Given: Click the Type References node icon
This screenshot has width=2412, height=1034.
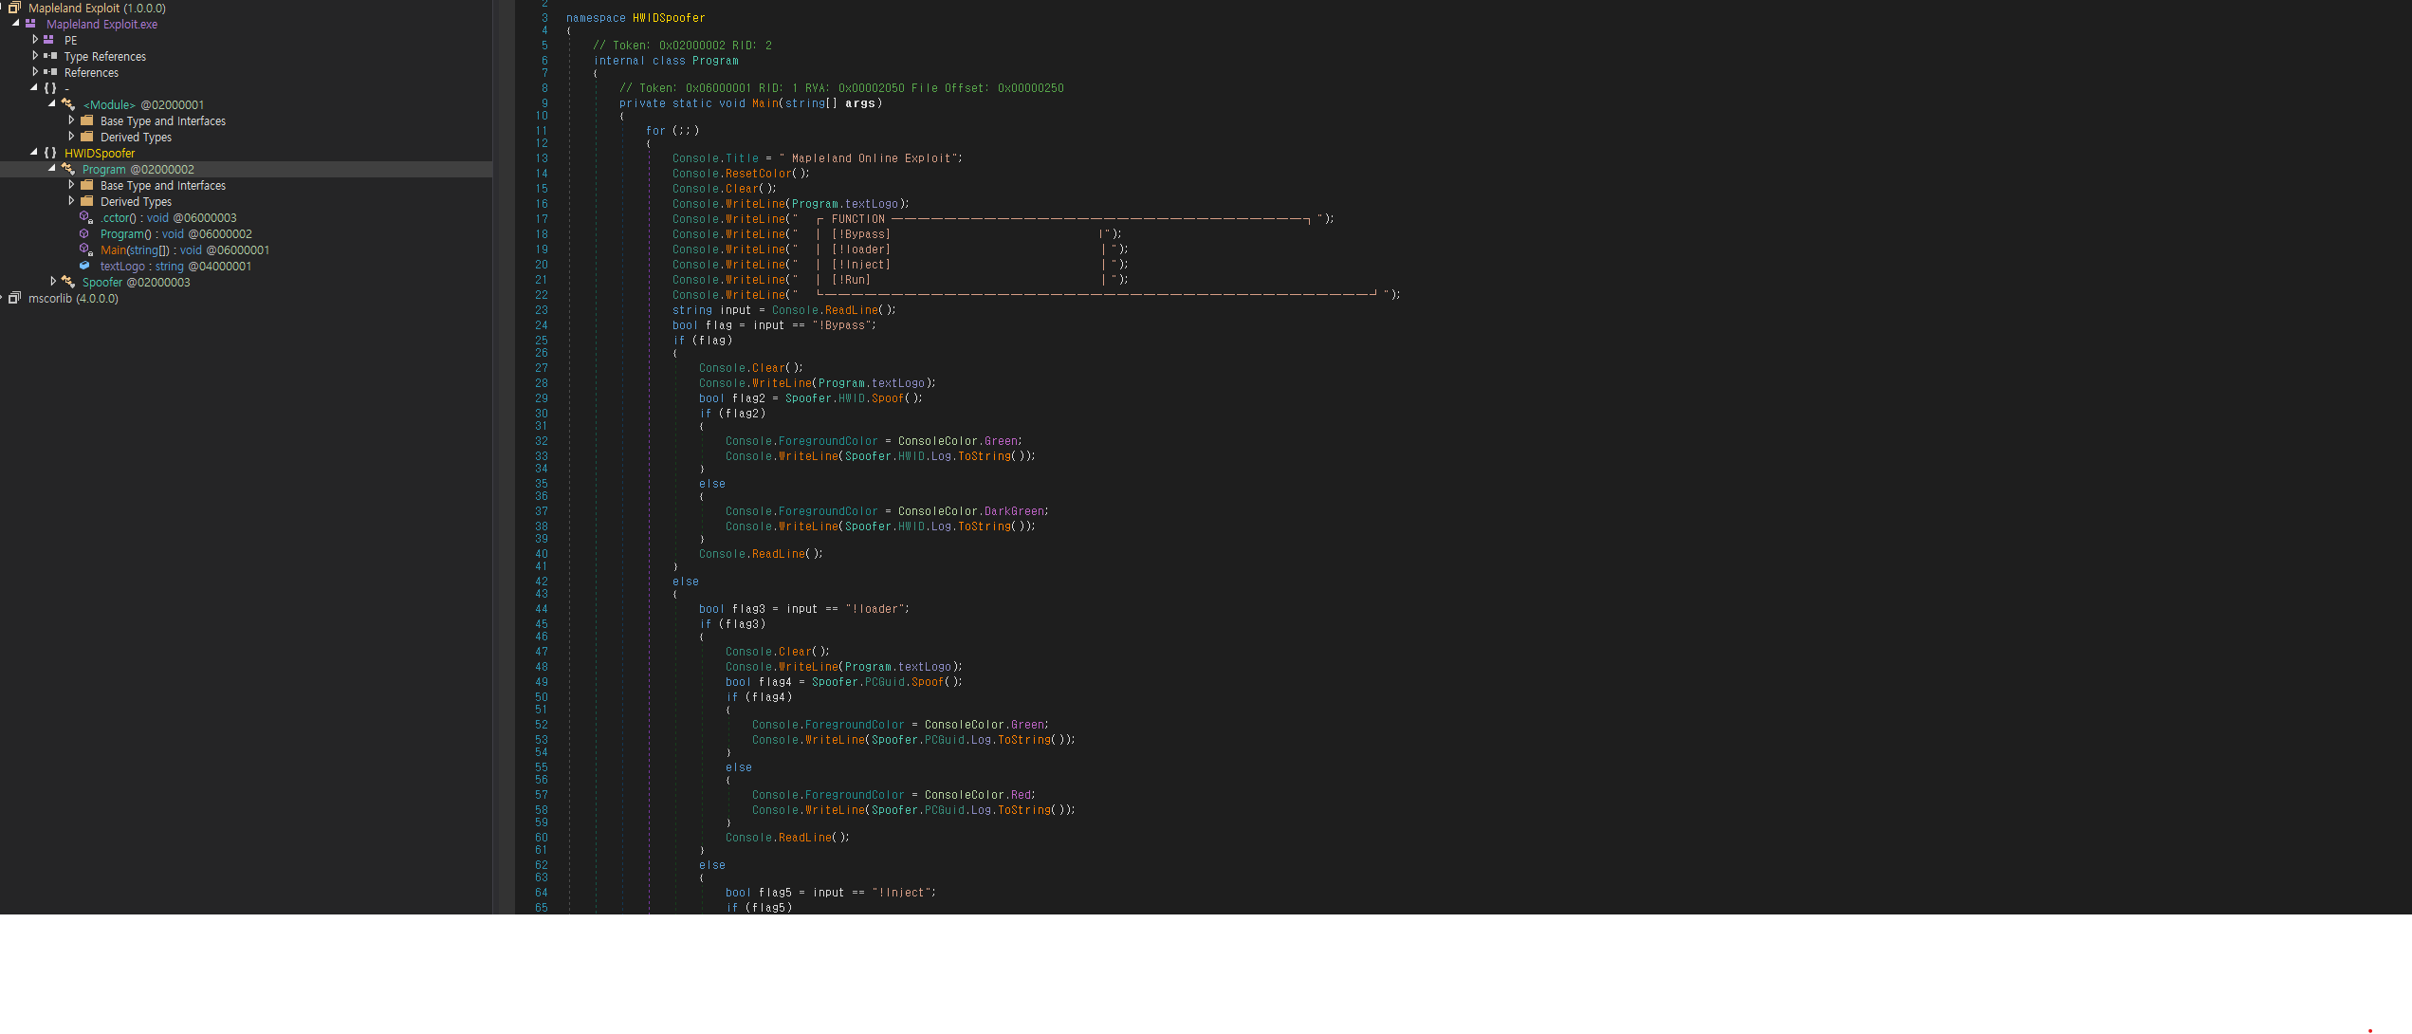Looking at the screenshot, I should (x=50, y=56).
